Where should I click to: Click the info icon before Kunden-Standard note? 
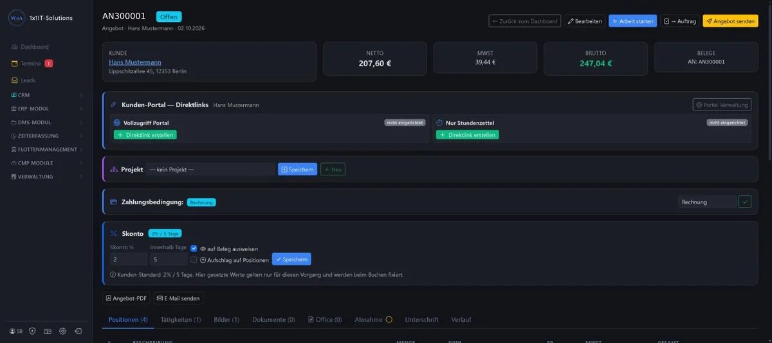[x=112, y=274]
